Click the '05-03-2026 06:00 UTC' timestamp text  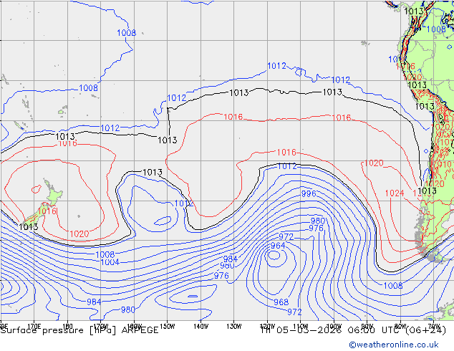tap(339, 330)
